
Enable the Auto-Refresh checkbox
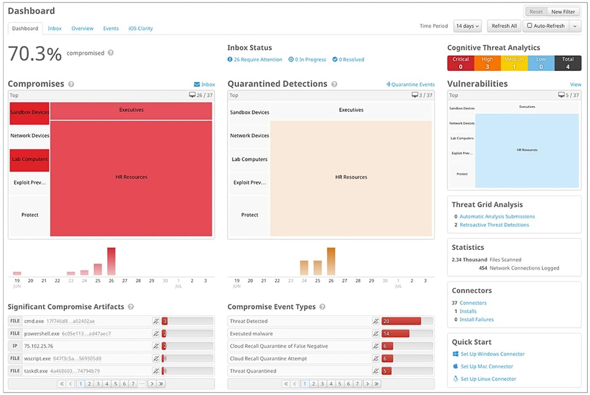[x=530, y=25]
